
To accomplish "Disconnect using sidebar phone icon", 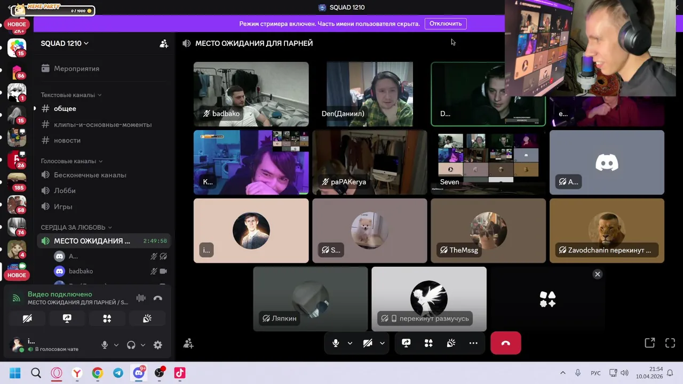I will 158,298.
